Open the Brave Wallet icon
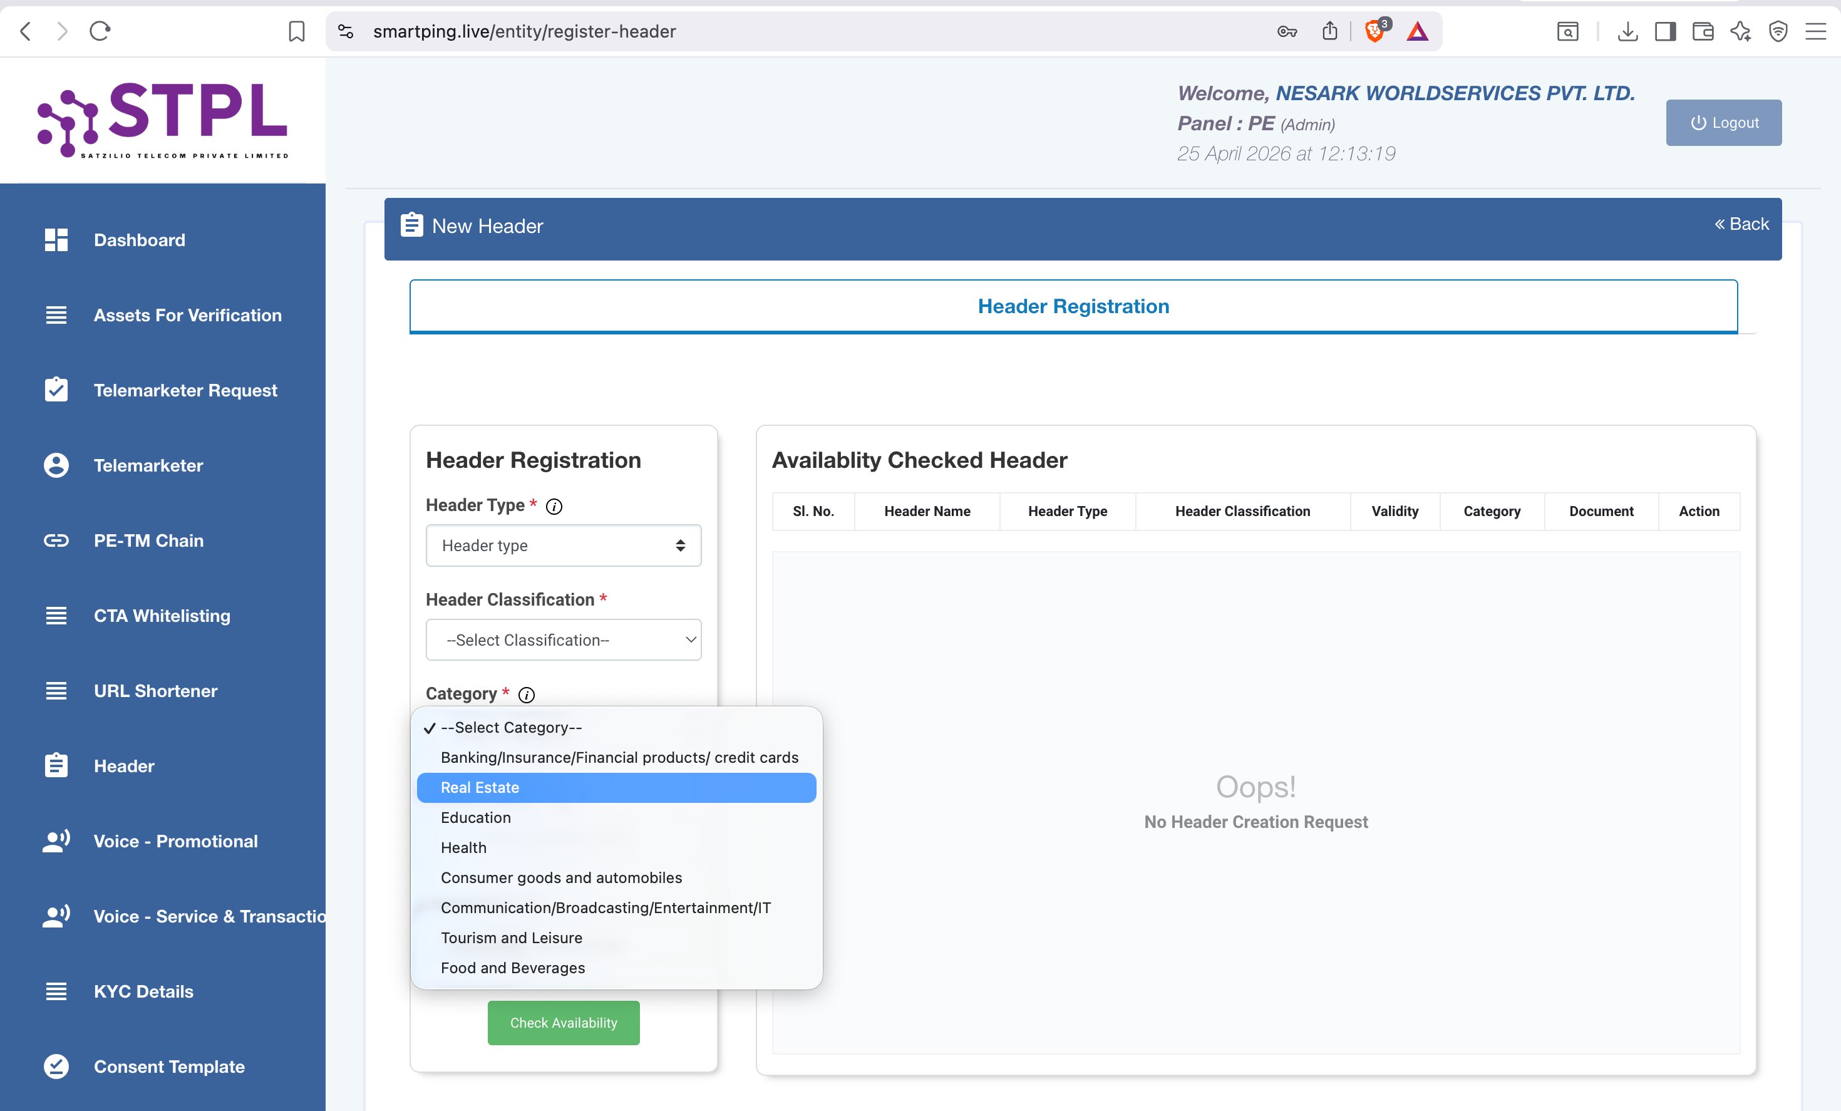 [1703, 31]
